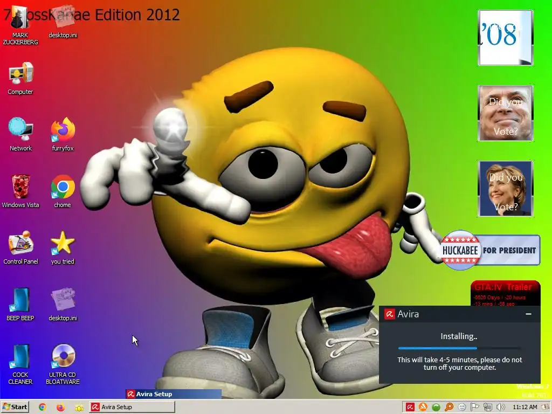Launch Firefox from the quick launch bar
Image resolution: width=552 pixels, height=414 pixels.
pos(60,407)
